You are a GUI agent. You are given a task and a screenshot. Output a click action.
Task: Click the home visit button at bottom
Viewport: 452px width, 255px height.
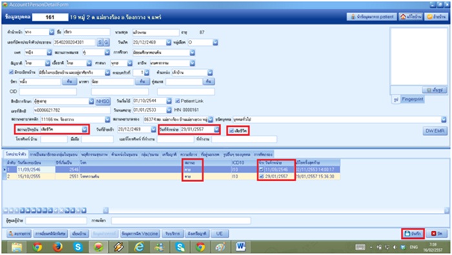[x=79, y=234]
